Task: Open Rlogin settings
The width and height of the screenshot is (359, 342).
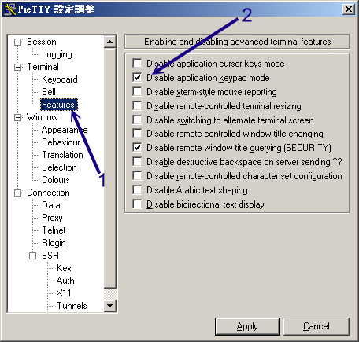Action: (x=54, y=243)
